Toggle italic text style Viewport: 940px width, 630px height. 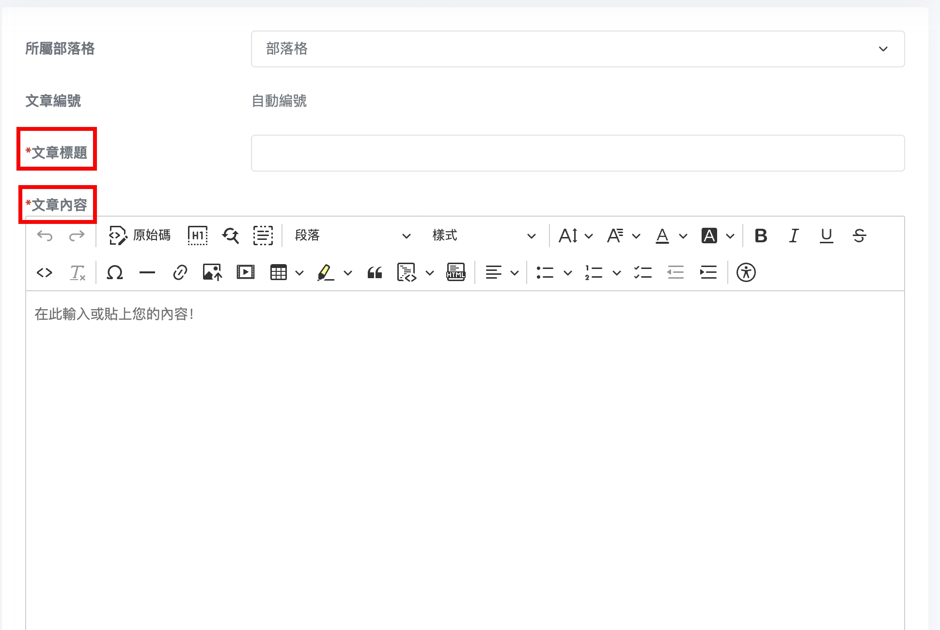coord(793,236)
